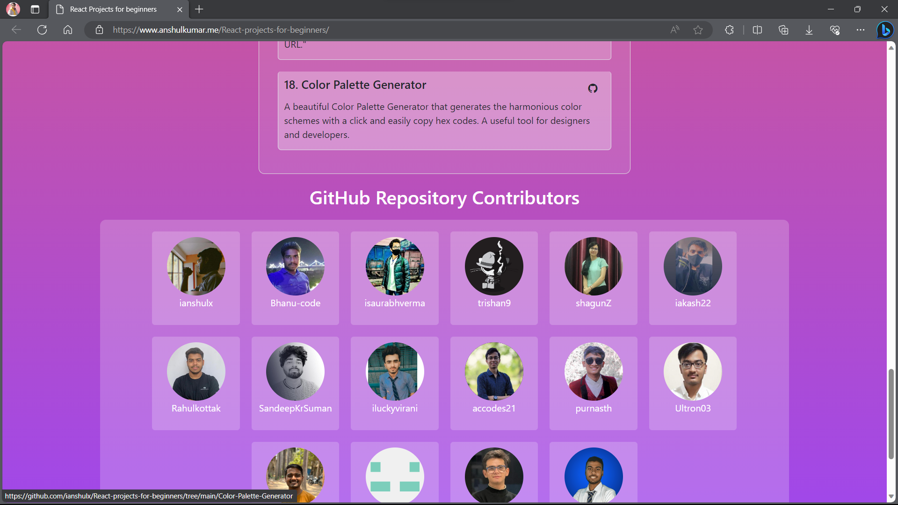Add page to favorites star

click(698, 30)
